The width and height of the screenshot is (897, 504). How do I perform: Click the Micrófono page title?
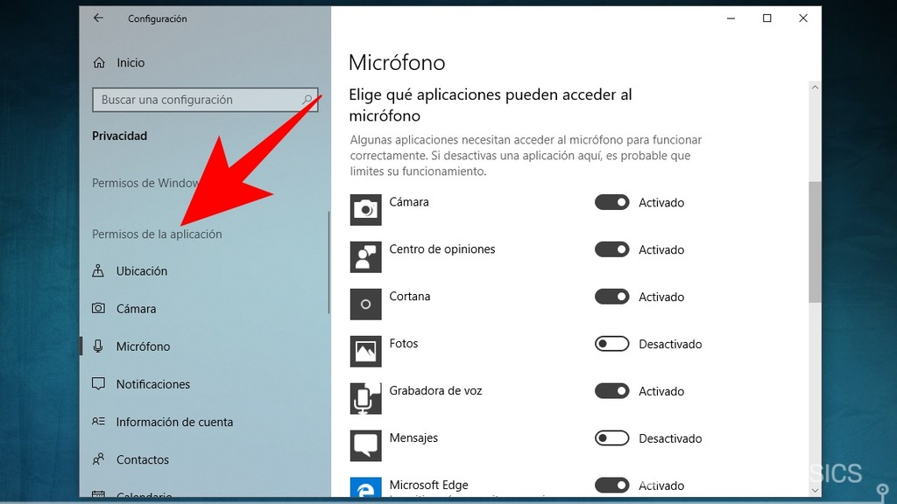(x=397, y=62)
